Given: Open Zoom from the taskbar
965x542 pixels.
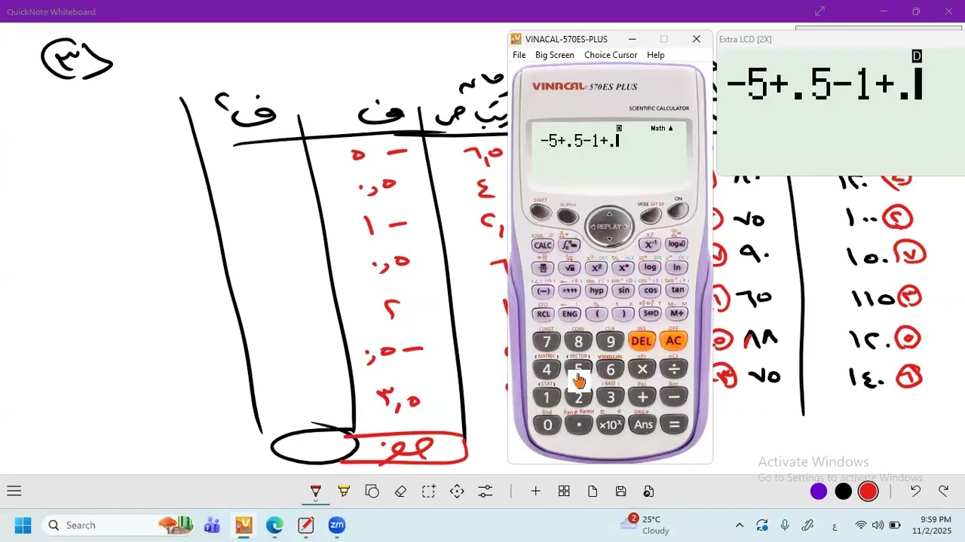Looking at the screenshot, I should (336, 525).
